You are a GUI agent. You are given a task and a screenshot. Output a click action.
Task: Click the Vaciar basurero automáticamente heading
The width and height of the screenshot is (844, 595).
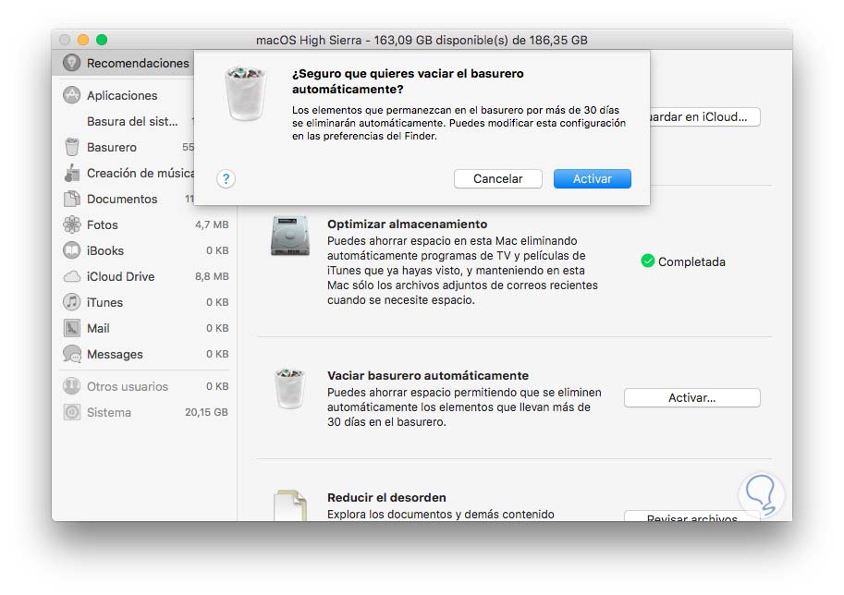428,375
